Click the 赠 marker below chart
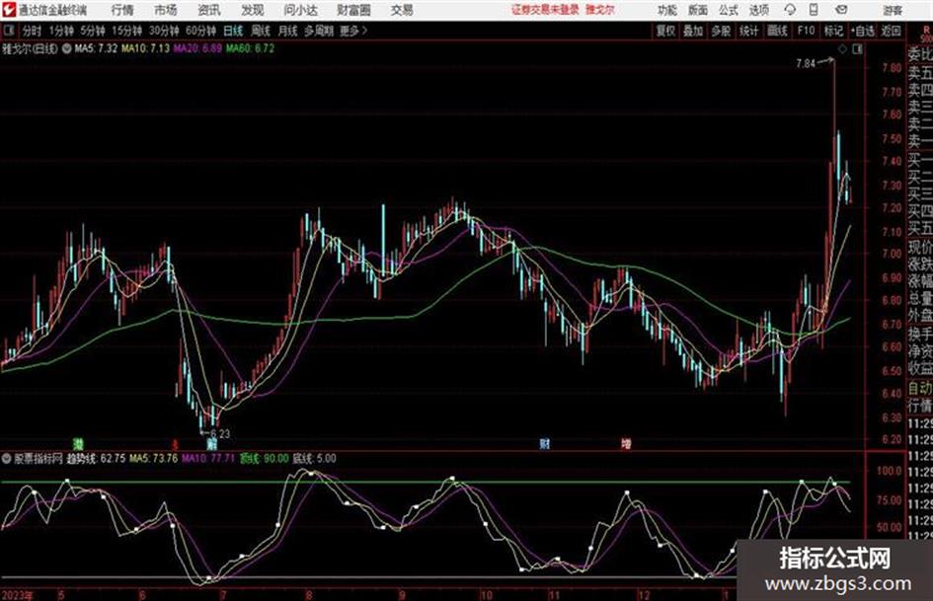933x601 pixels. pyautogui.click(x=211, y=443)
